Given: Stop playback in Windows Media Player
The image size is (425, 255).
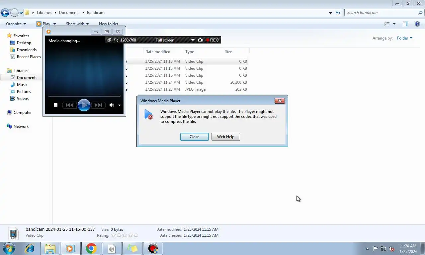Looking at the screenshot, I should [55, 105].
